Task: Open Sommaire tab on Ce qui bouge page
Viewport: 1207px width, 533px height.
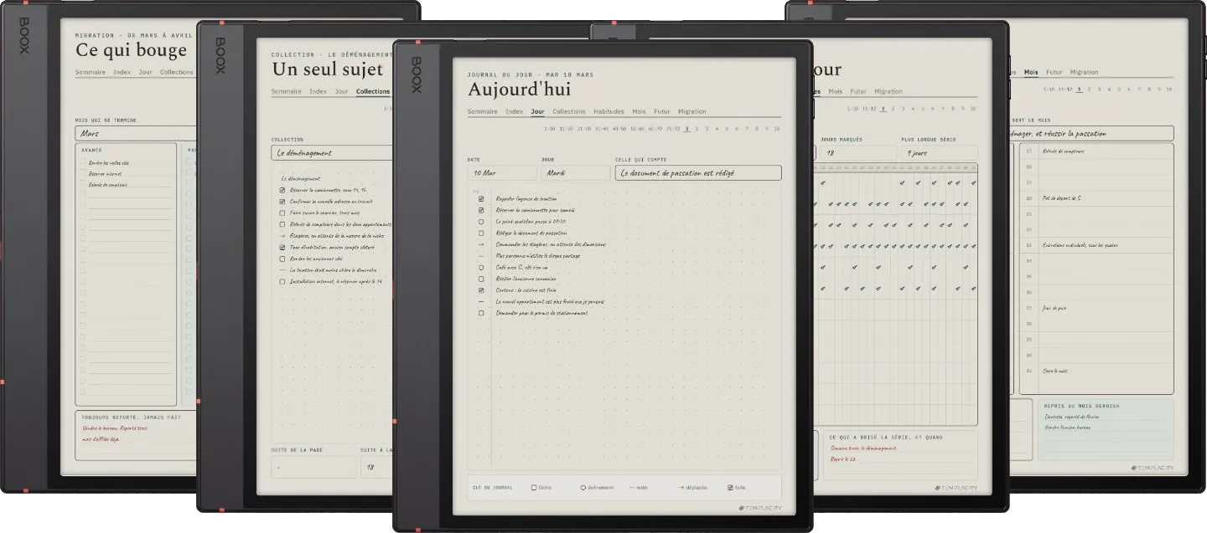Action: pyautogui.click(x=91, y=72)
